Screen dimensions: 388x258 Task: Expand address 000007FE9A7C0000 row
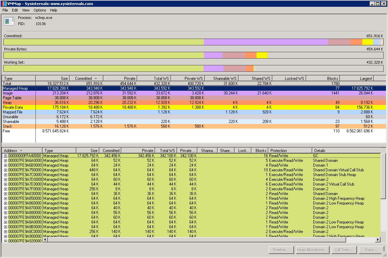click(x=5, y=175)
